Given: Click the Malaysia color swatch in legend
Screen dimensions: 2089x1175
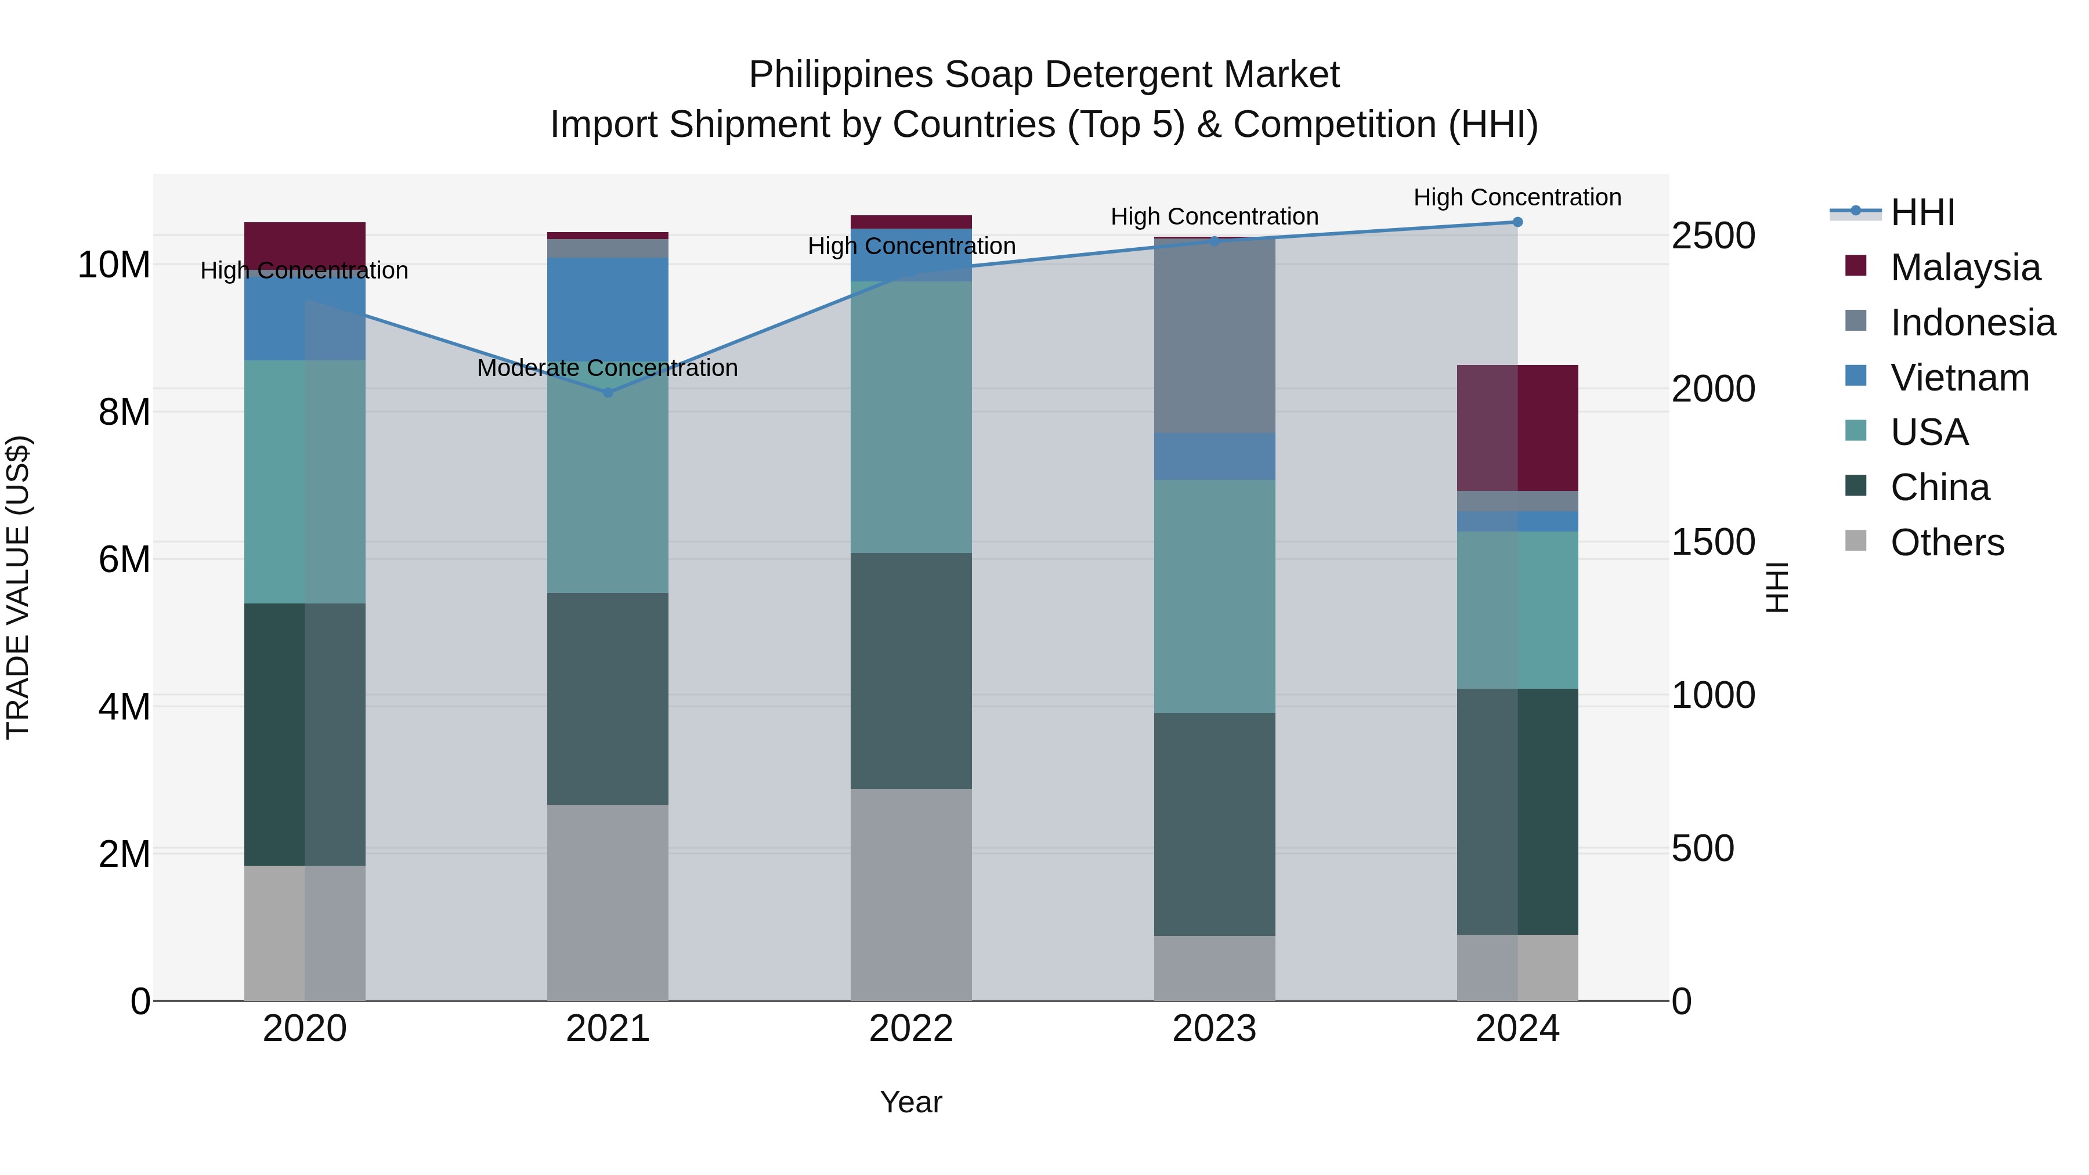Looking at the screenshot, I should (x=1856, y=265).
